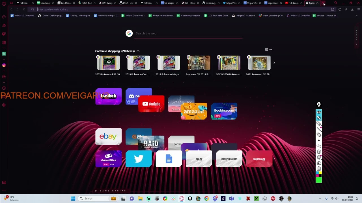Image resolution: width=362 pixels, height=203 pixels.
Task: Click the pen nib icon above annotation toolbar
Action: point(319,105)
